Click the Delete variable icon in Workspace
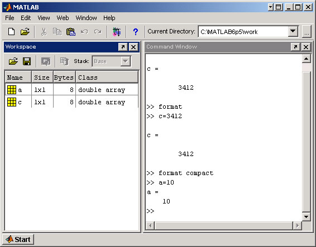This screenshot has width=316, height=247. pyautogui.click(x=64, y=61)
